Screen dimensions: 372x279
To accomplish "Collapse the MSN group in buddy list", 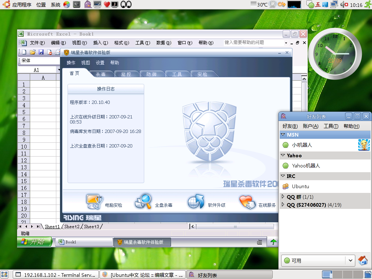I will click(283, 134).
